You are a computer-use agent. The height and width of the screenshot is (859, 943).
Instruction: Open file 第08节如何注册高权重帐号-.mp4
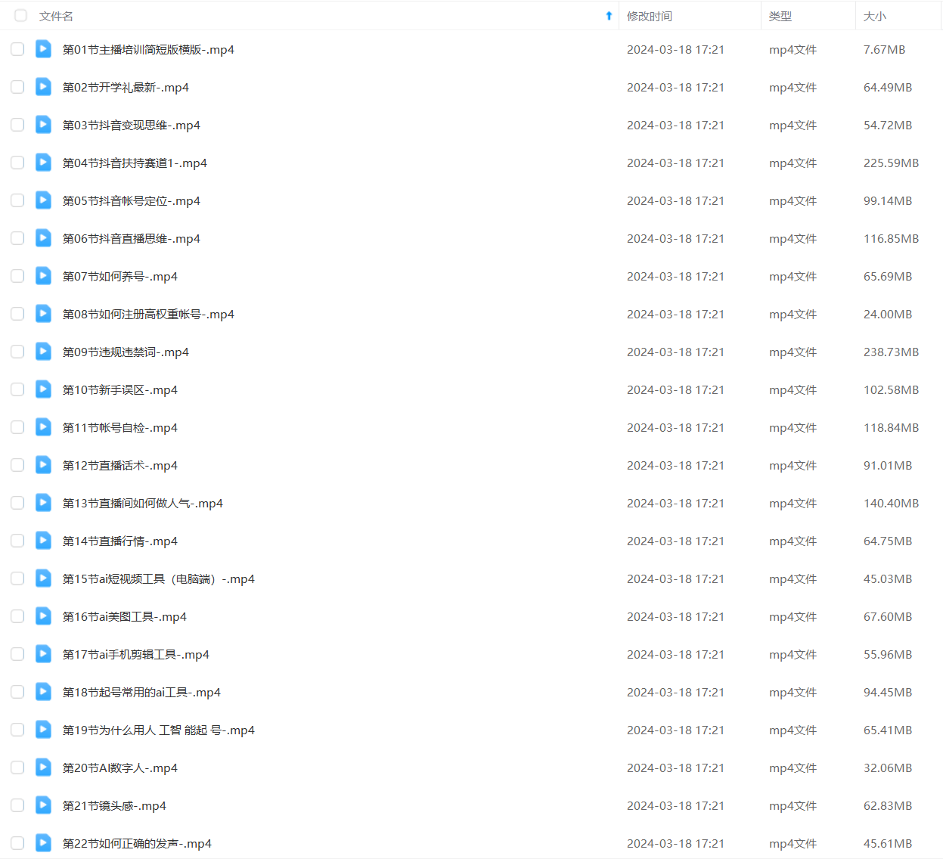148,315
